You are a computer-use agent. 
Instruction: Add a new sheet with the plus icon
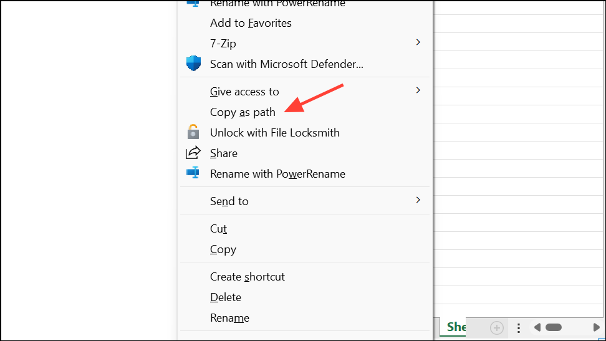tap(497, 327)
